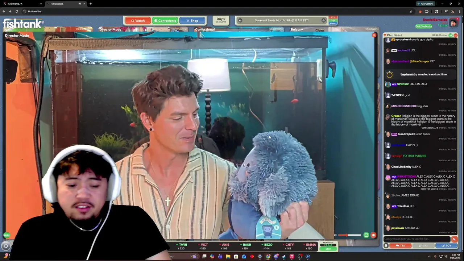Image resolution: width=464 pixels, height=261 pixels.
Task: Bookmark this page with the star icon
Action: point(411,11)
